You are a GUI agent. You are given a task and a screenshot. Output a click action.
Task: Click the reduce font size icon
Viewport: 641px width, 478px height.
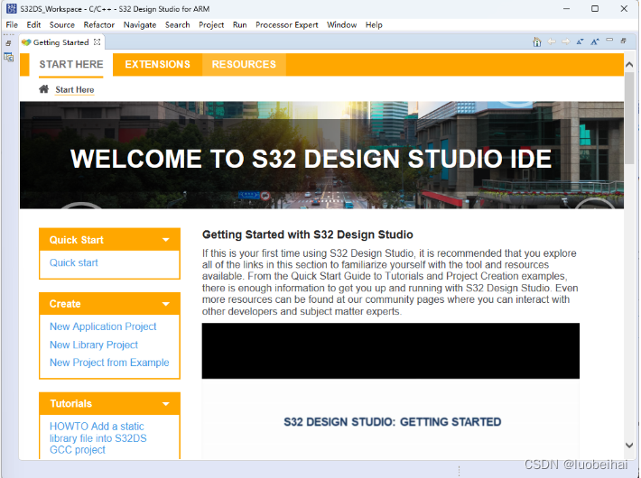point(581,41)
